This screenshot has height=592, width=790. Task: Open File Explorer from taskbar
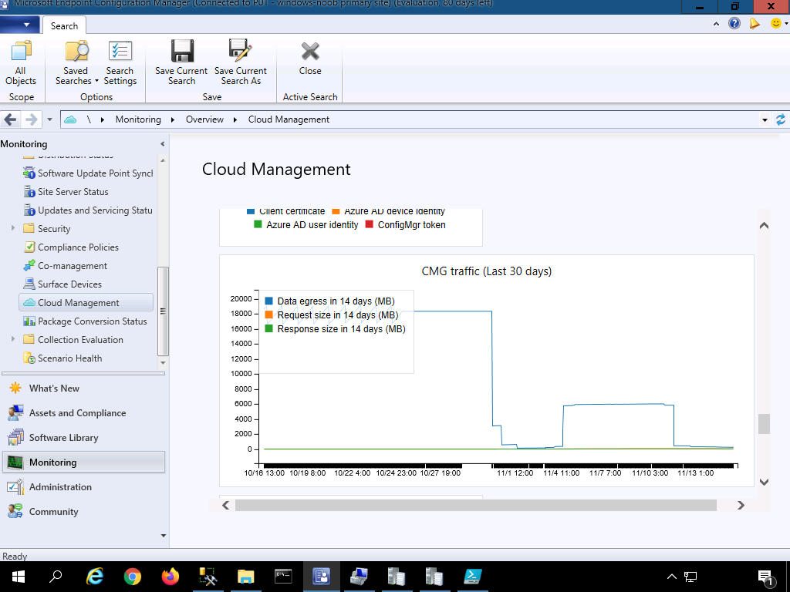click(246, 577)
